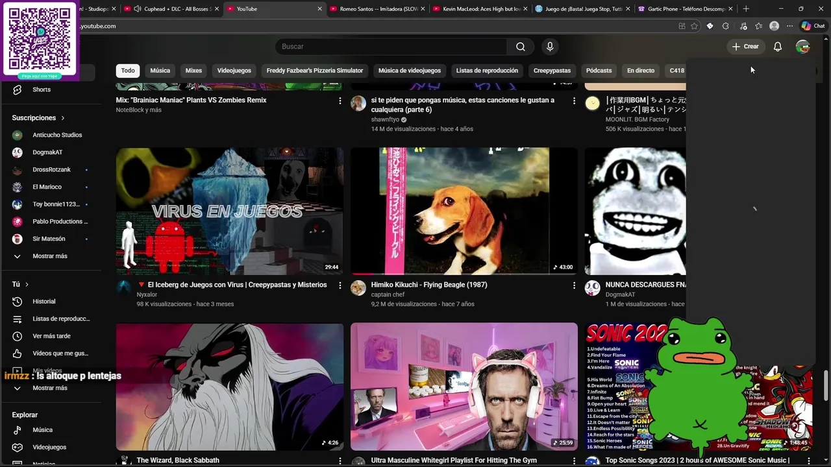
Task: Expand the Tú section chevron
Action: (27, 285)
